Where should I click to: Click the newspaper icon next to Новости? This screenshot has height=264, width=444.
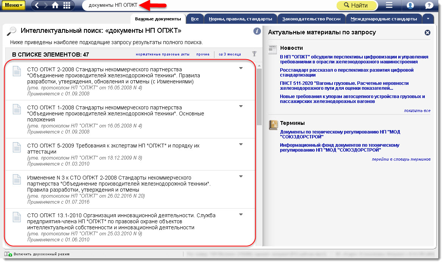pyautogui.click(x=272, y=49)
